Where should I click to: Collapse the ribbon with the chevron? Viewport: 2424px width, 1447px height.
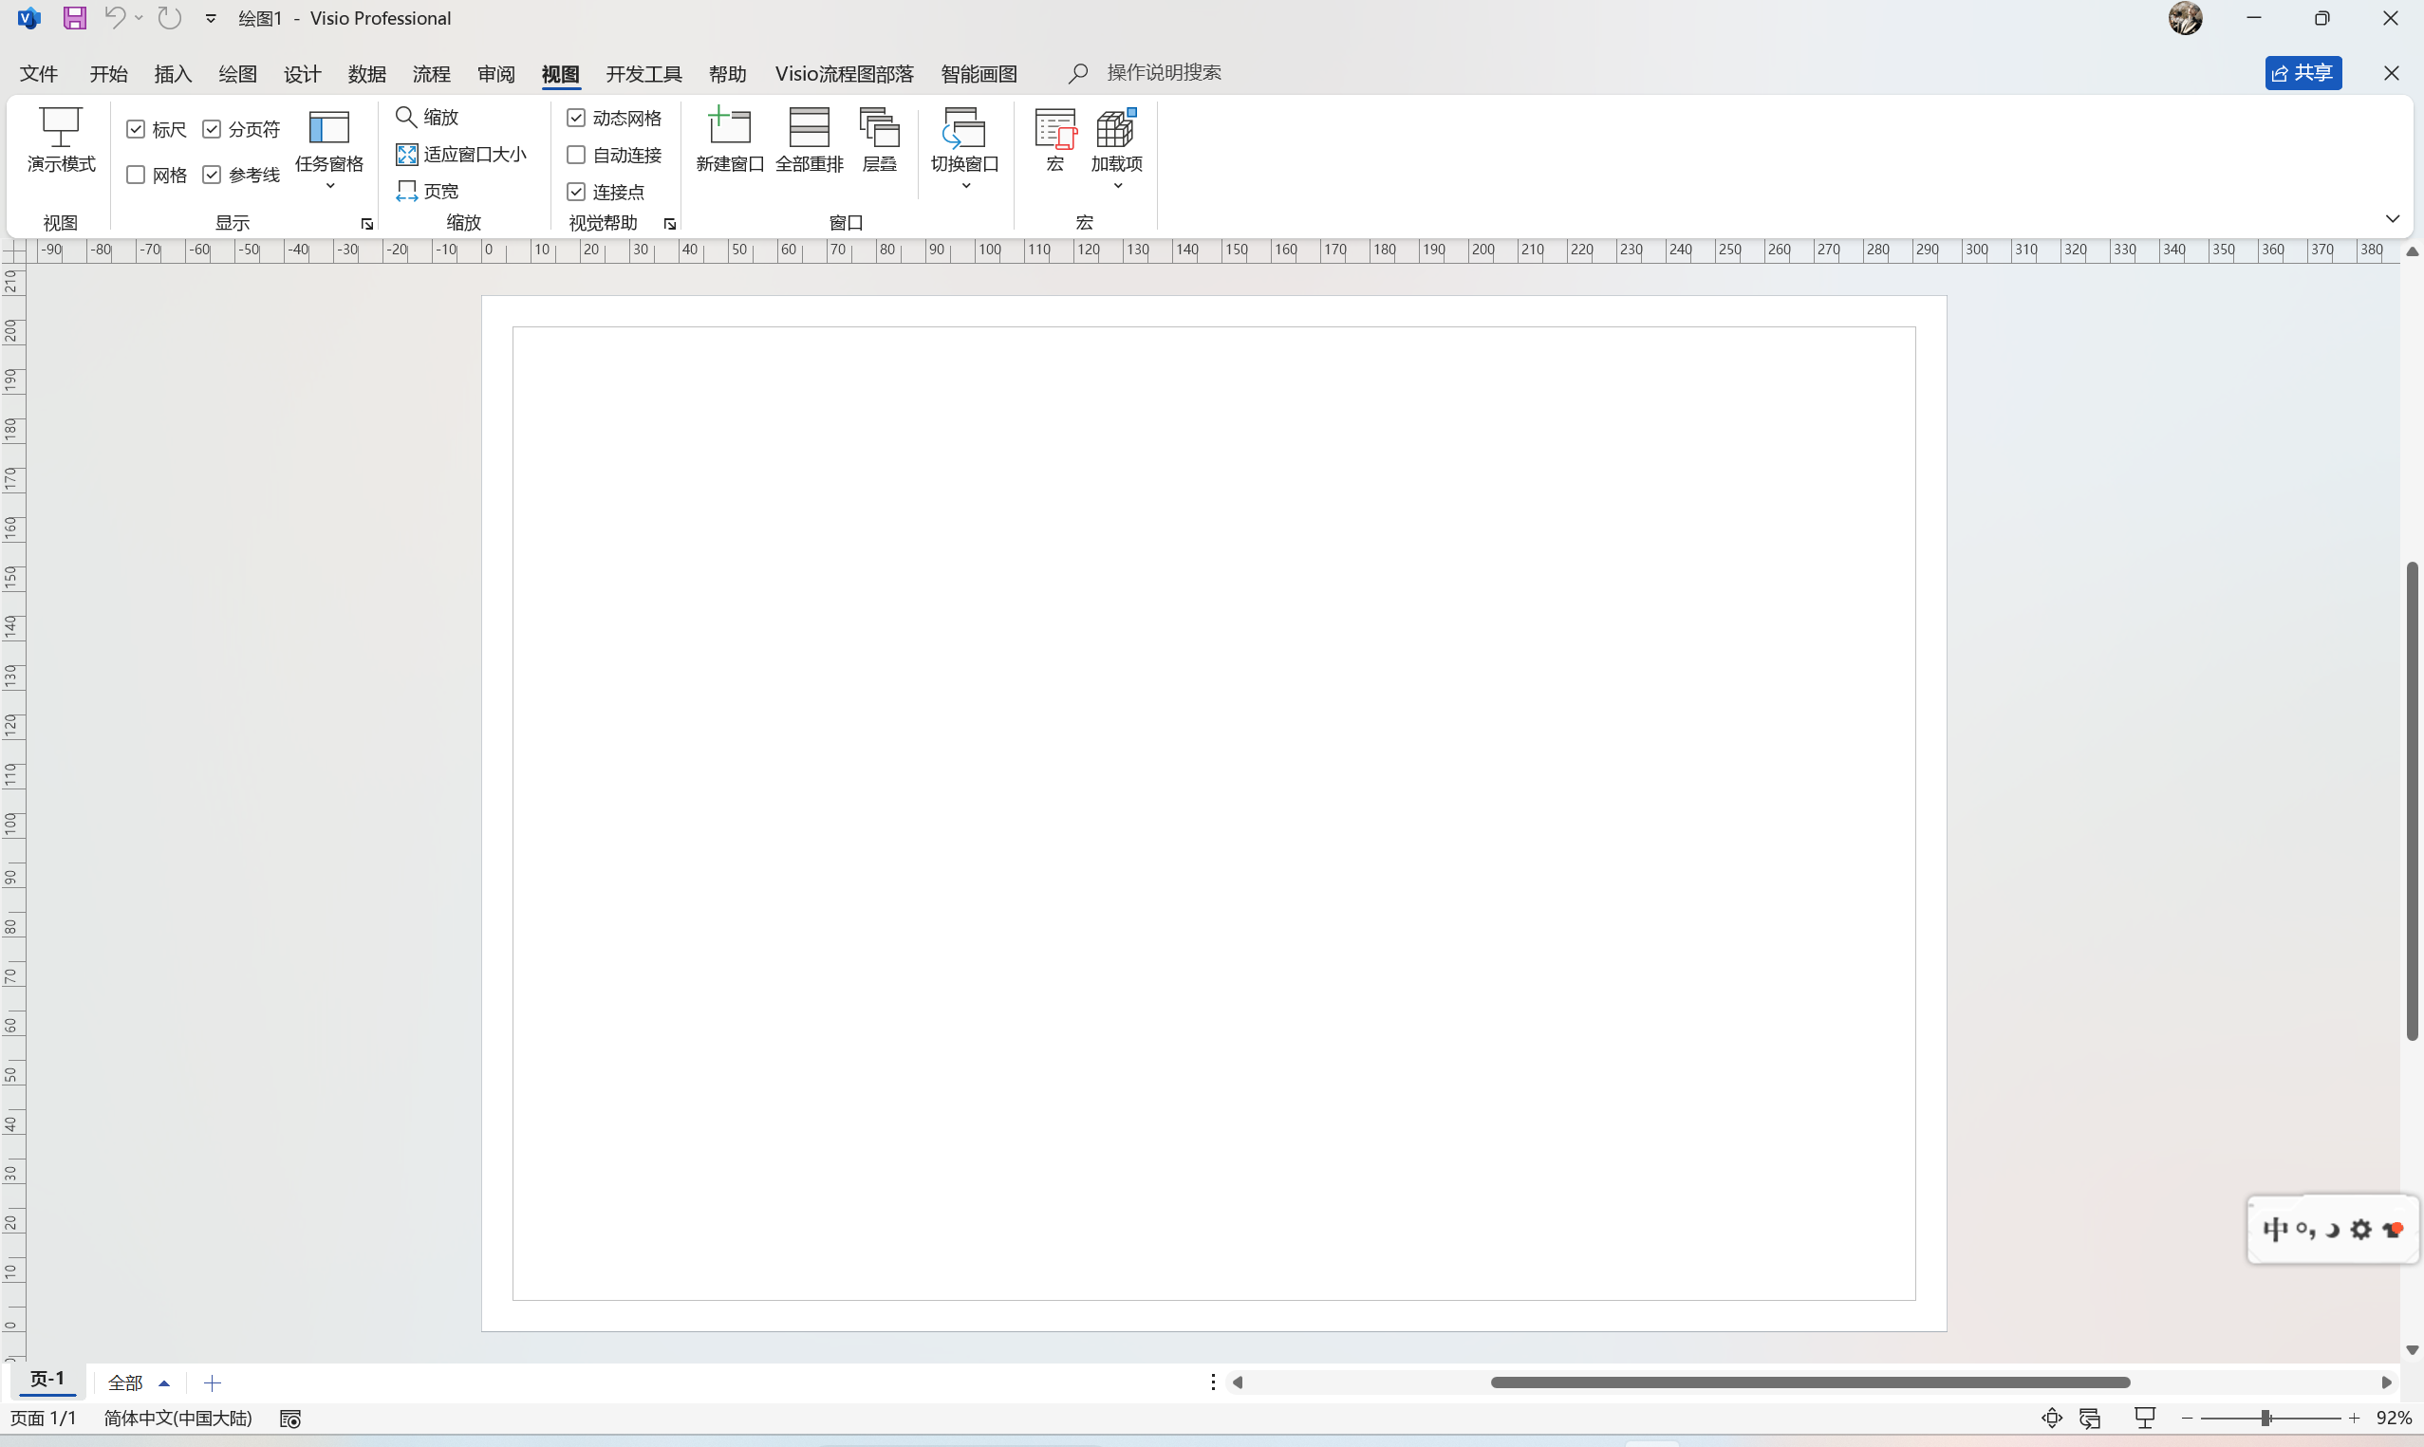pyautogui.click(x=2393, y=218)
